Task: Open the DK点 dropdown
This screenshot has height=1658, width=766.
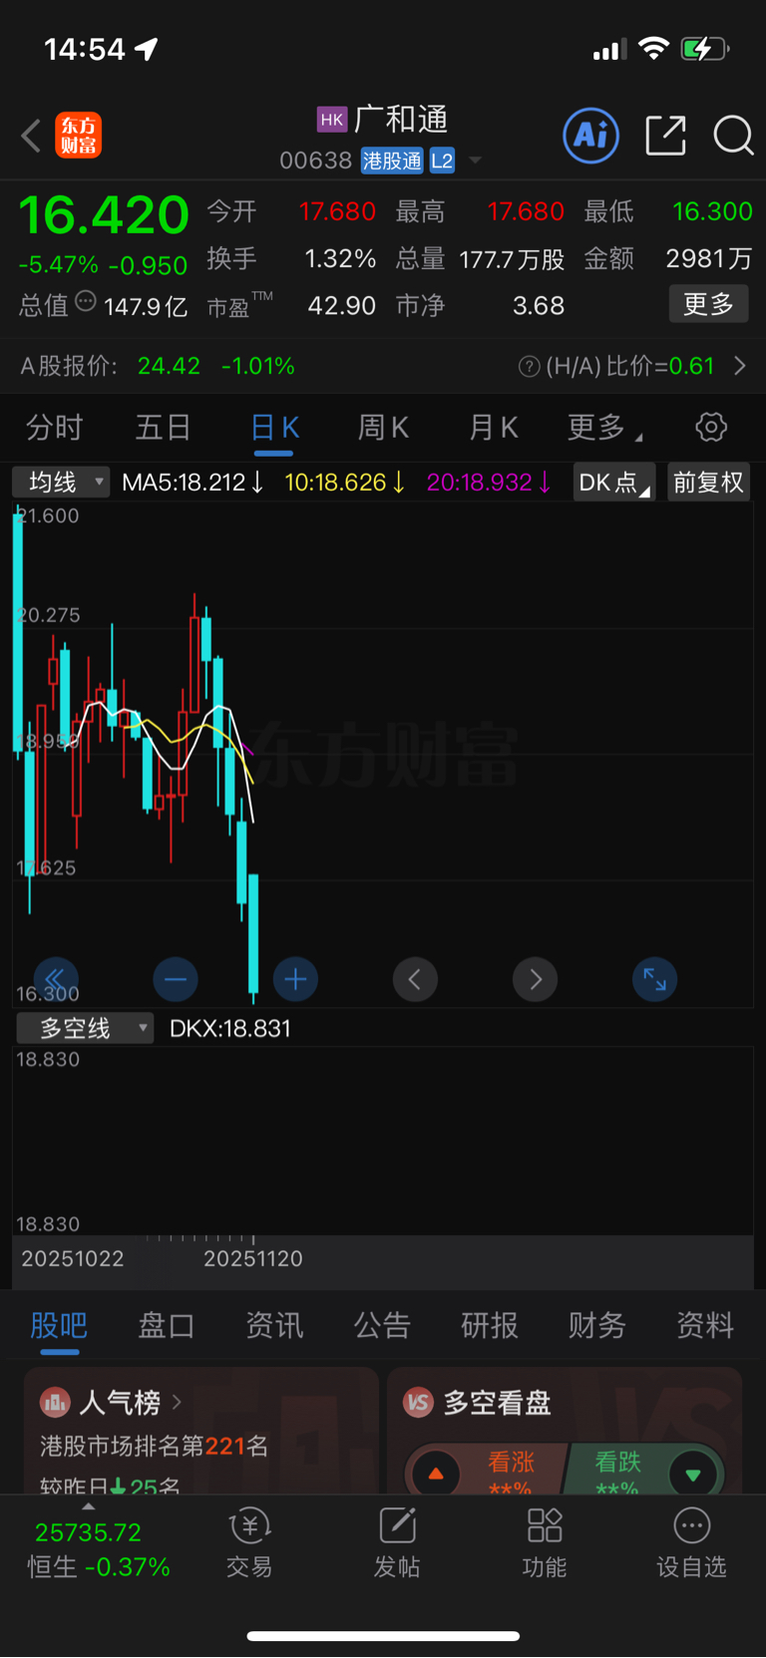Action: pyautogui.click(x=614, y=483)
